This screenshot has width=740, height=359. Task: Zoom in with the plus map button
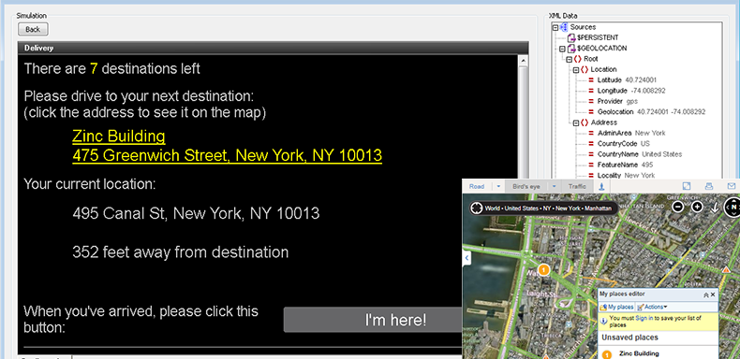(697, 207)
